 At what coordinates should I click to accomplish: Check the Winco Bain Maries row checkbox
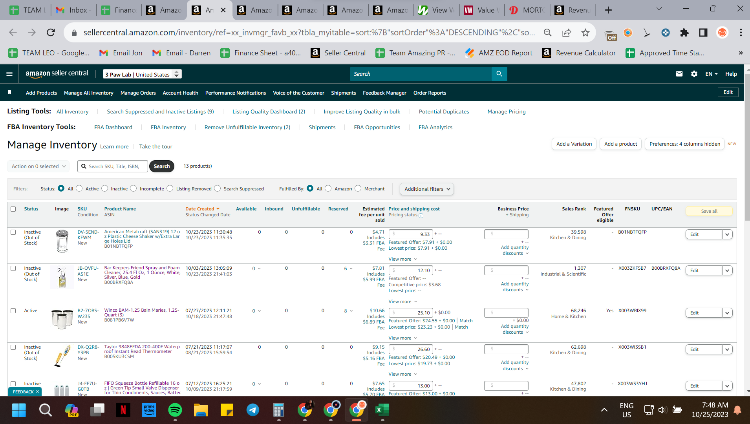13,311
